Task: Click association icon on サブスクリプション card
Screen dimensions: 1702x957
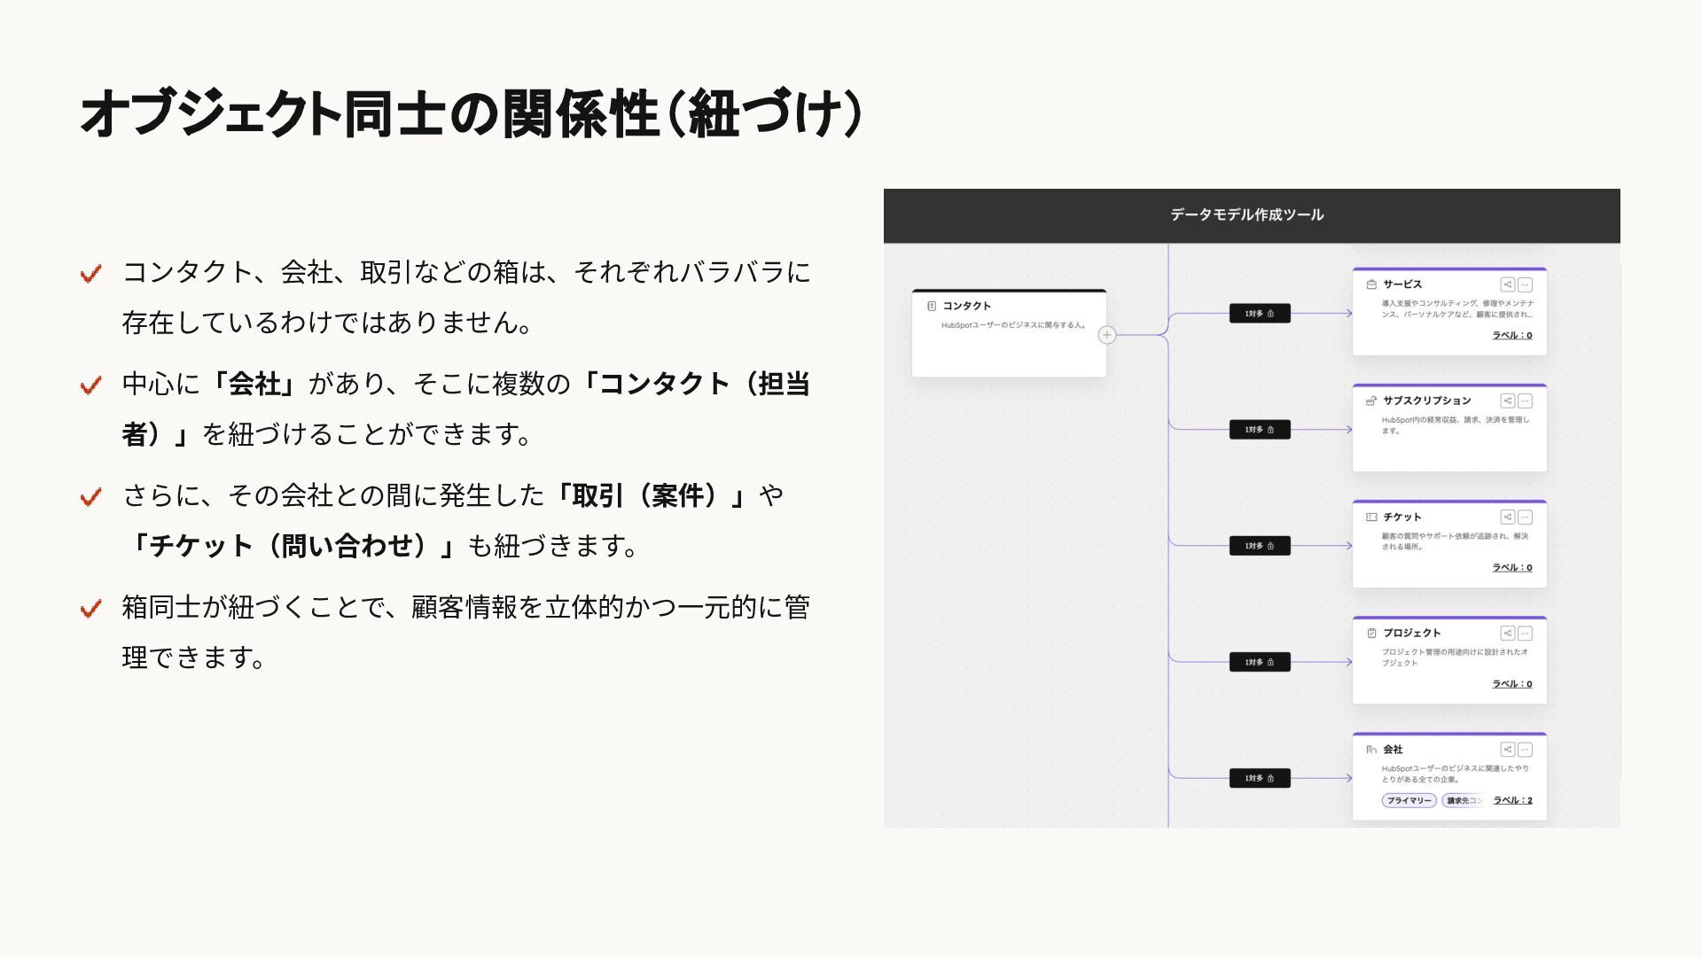Action: [x=1507, y=401]
